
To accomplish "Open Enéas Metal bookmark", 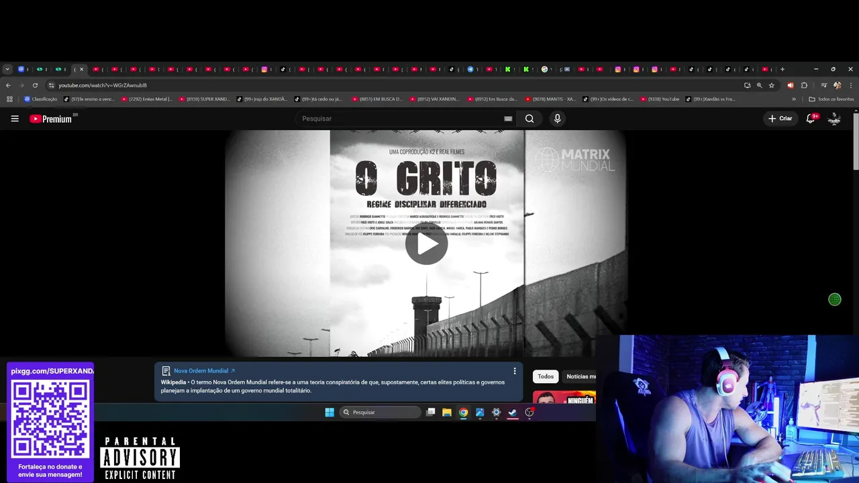I will click(147, 99).
